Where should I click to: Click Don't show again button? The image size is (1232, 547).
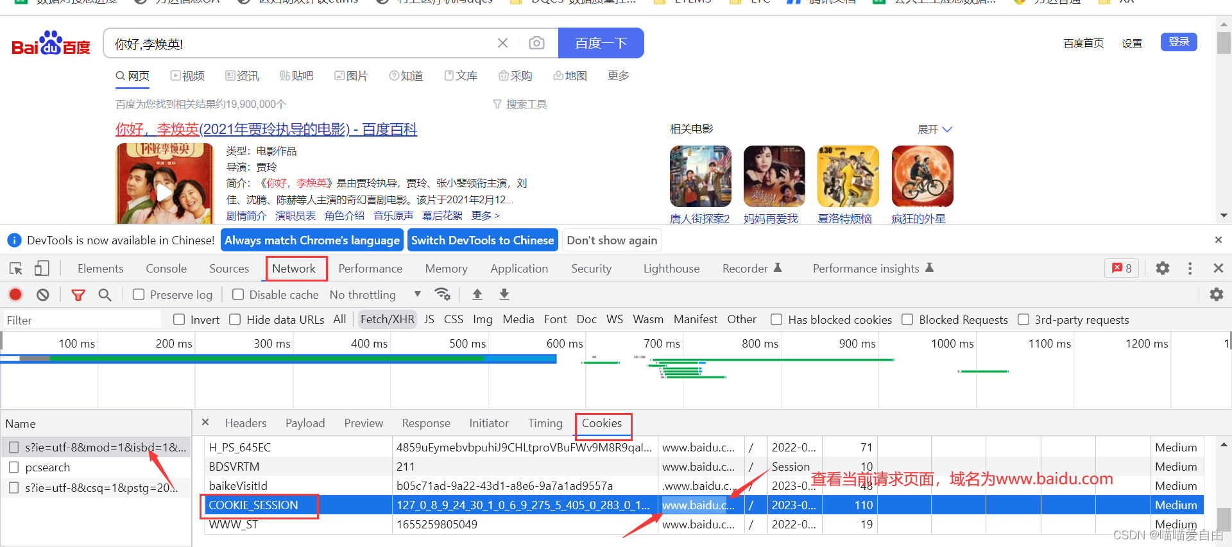[x=612, y=240]
